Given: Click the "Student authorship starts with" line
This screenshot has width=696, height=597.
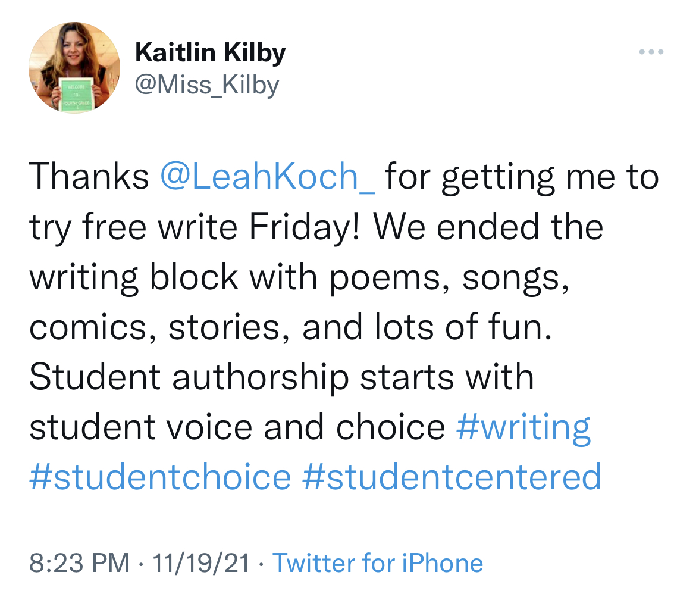Looking at the screenshot, I should (281, 377).
